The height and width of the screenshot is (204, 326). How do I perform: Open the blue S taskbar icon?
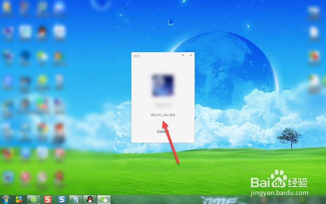(62, 200)
